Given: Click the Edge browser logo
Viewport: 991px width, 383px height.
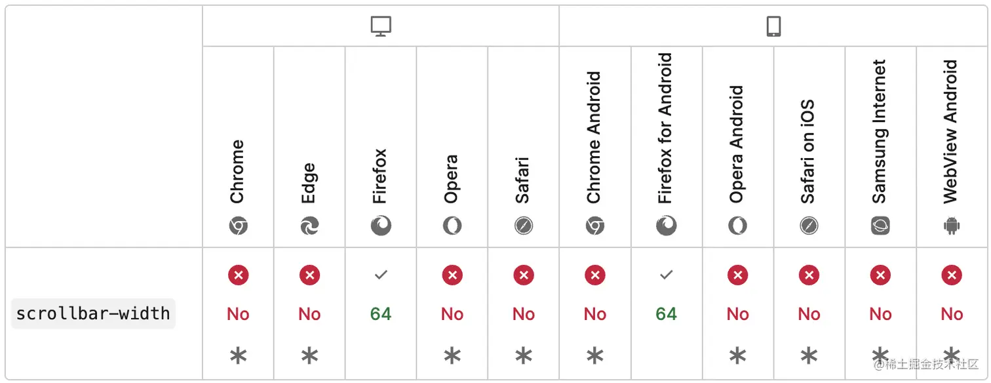Looking at the screenshot, I should click(309, 226).
